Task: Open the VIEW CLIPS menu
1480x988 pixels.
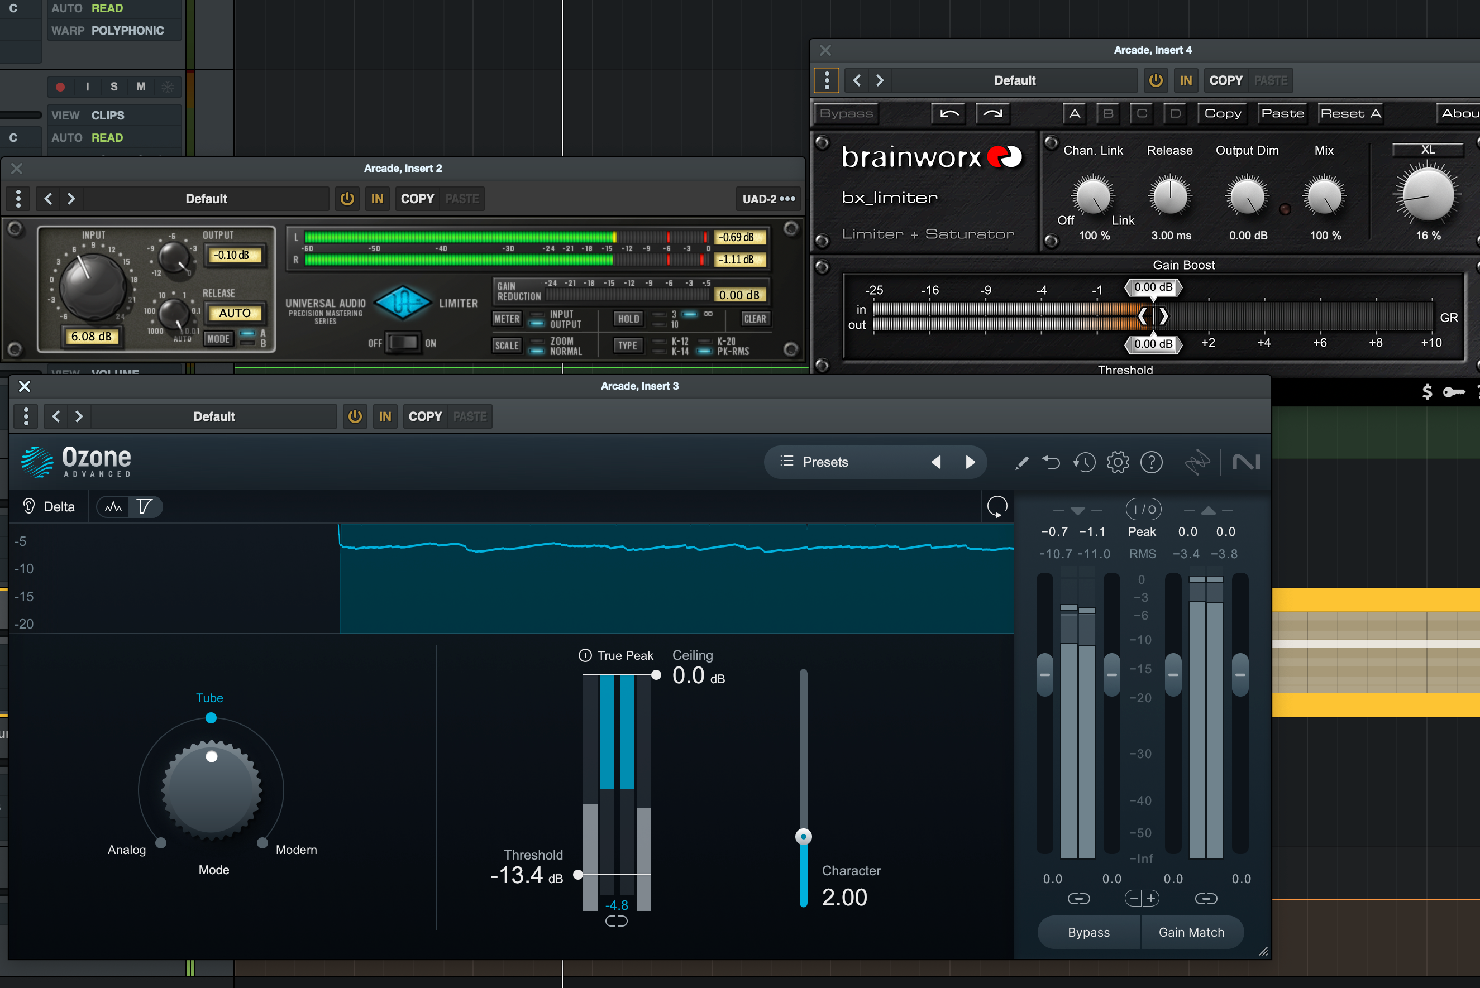Action: click(107, 114)
